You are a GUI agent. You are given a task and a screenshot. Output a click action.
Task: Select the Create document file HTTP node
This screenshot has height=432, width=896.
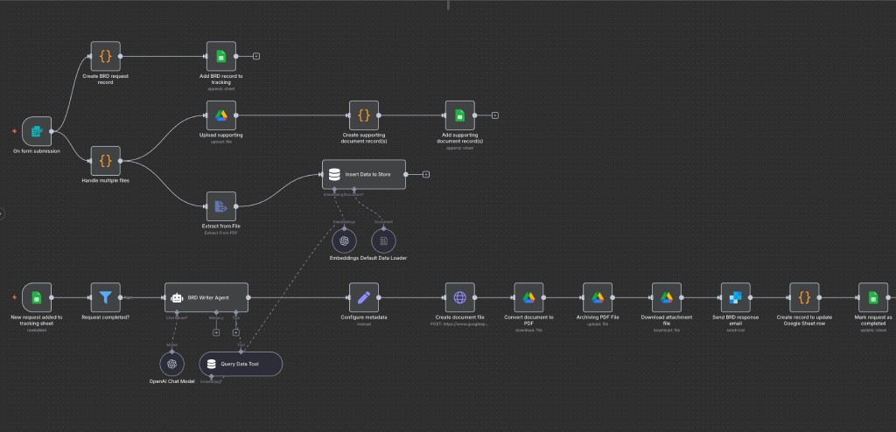click(460, 297)
